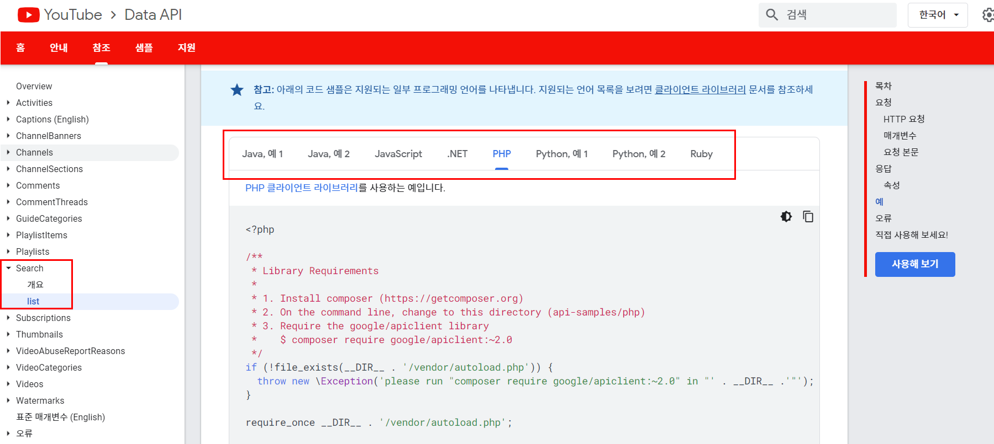Expand the 오류 sidebar section arrow

click(8, 434)
